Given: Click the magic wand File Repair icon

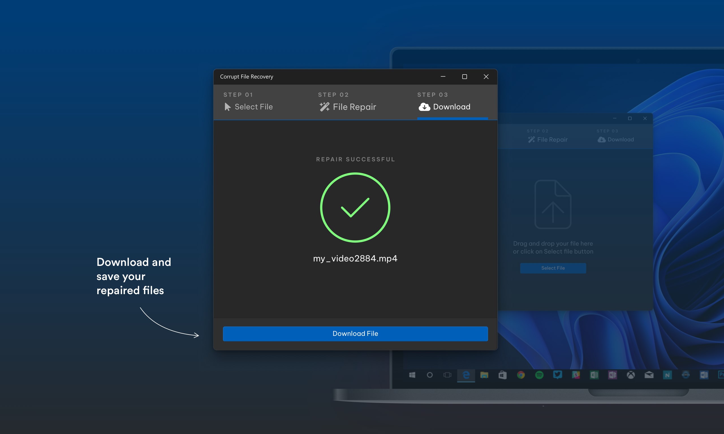Looking at the screenshot, I should [324, 107].
